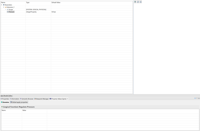Click the Parameters node icon

(x=4, y=5)
